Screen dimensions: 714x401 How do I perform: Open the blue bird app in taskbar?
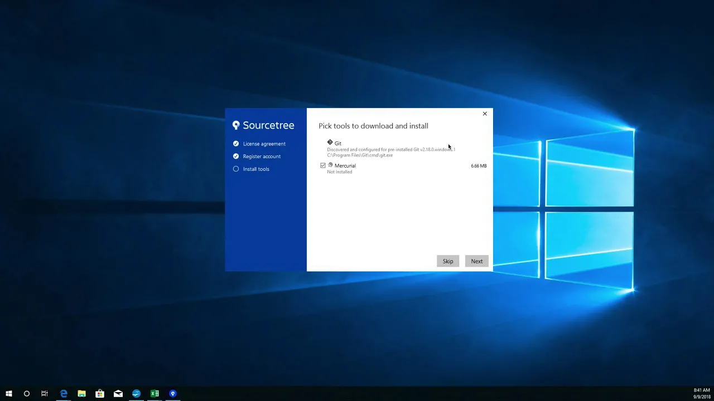(136, 394)
